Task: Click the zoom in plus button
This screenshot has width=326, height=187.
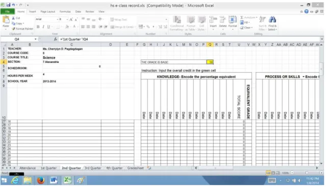Action: pos(321,173)
